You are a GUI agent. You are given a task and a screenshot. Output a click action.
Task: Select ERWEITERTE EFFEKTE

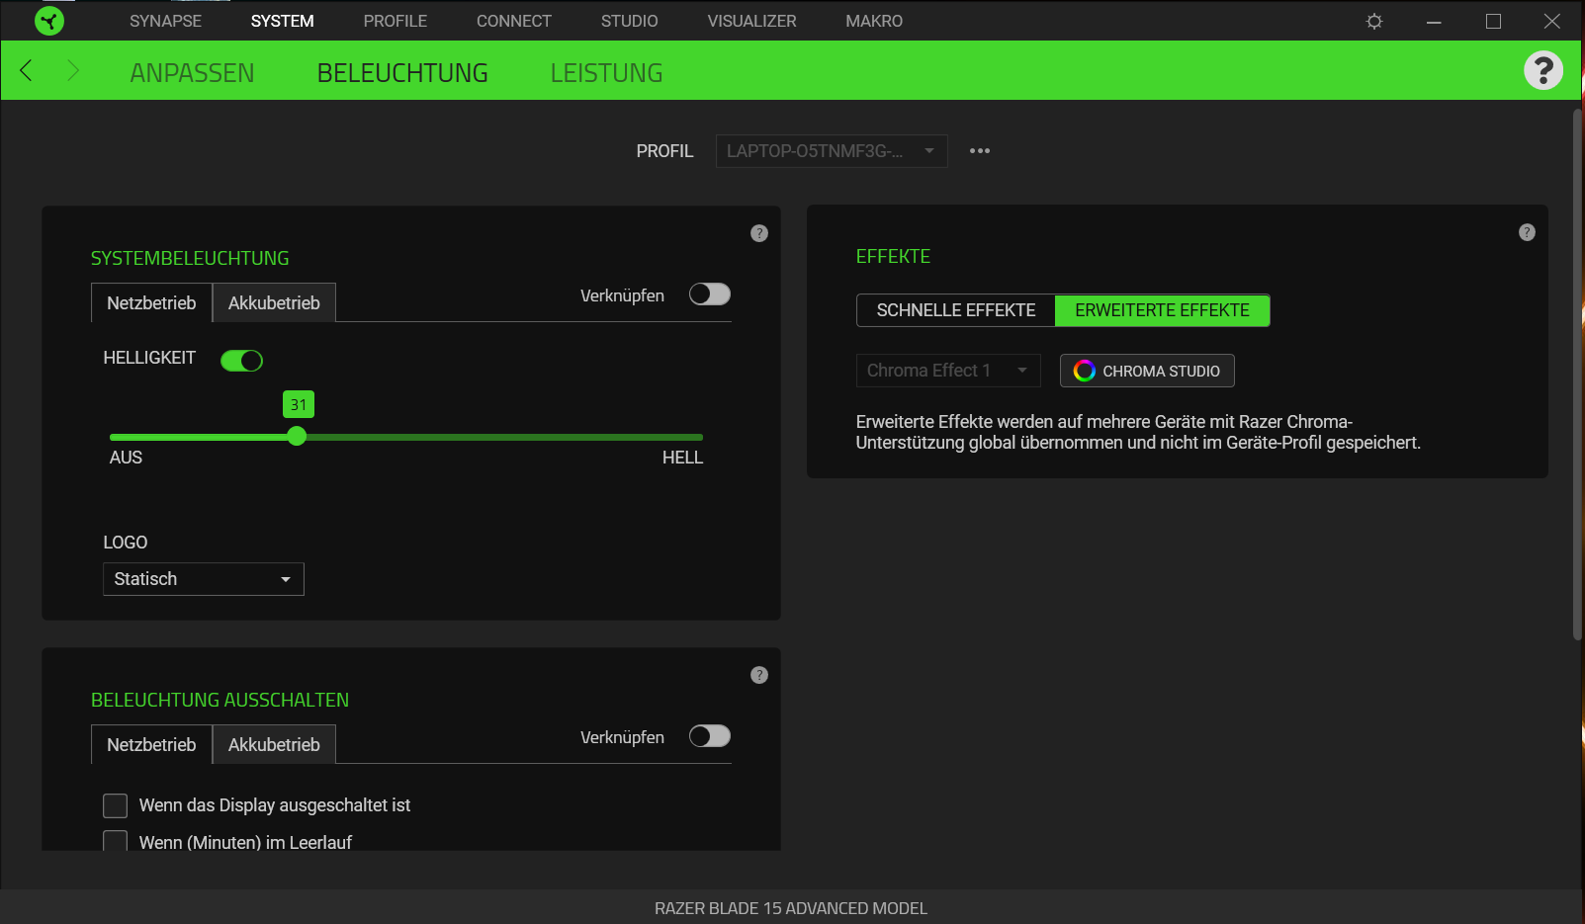[x=1163, y=310]
